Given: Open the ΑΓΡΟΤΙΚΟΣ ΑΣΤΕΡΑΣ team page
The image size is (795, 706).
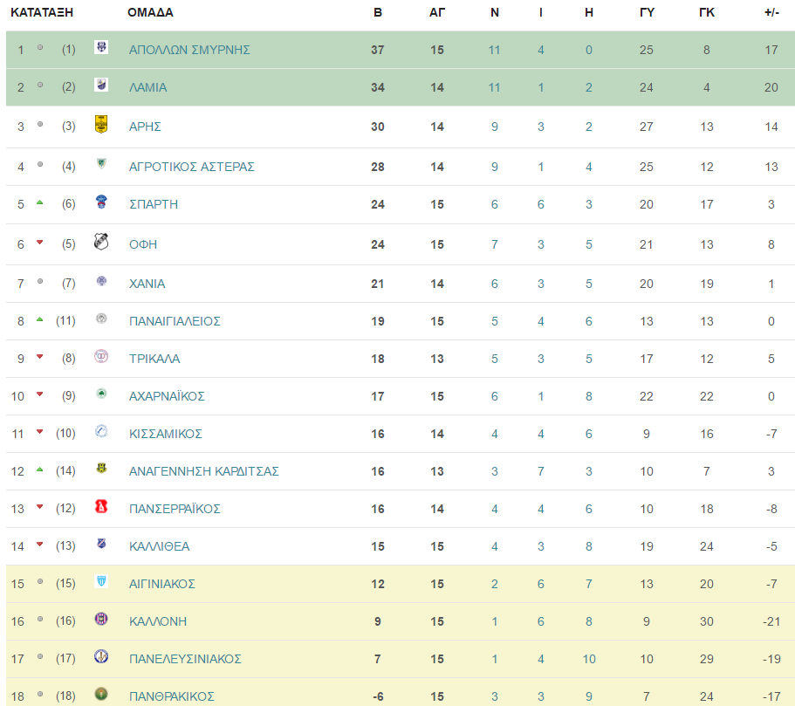Looking at the screenshot, I should (x=192, y=167).
